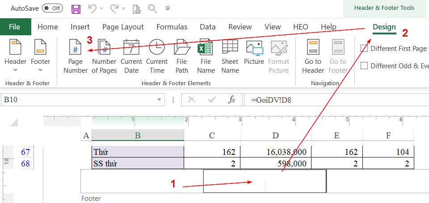Save the workbook with the disk icon
The image size is (429, 203).
[76, 8]
